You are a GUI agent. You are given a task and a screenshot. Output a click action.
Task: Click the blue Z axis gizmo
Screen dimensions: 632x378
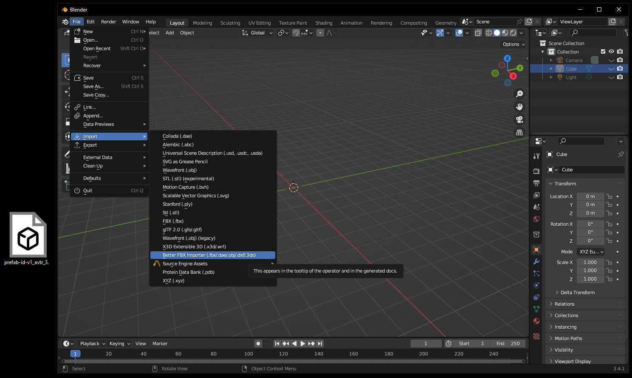pos(507,58)
